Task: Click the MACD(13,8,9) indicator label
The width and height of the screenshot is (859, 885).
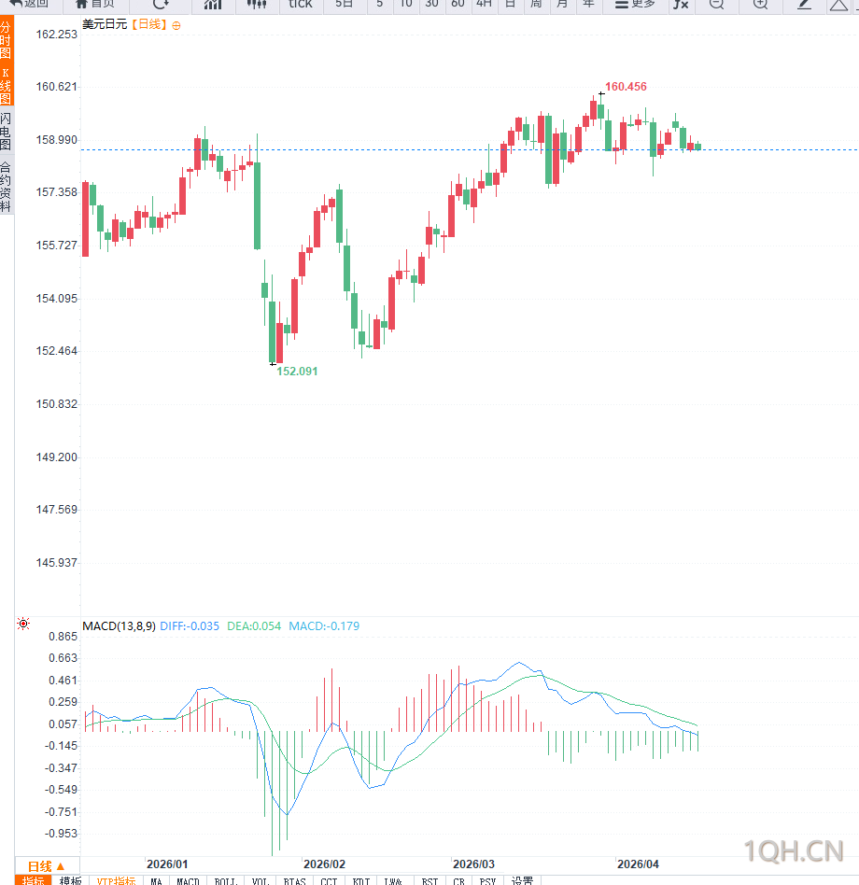Action: coord(120,625)
